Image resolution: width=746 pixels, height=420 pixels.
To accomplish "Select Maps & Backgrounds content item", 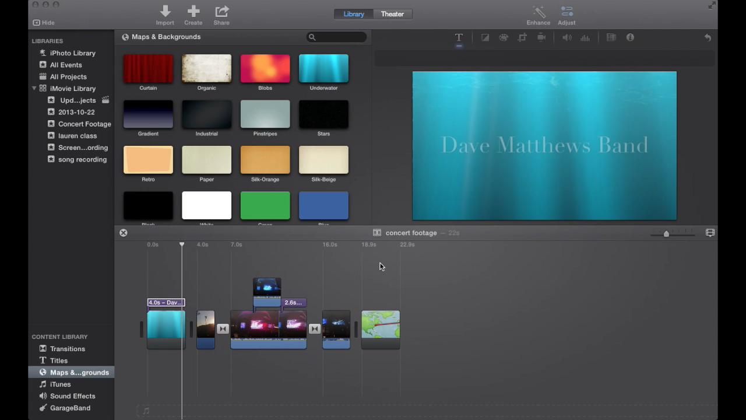I will pyautogui.click(x=71, y=372).
